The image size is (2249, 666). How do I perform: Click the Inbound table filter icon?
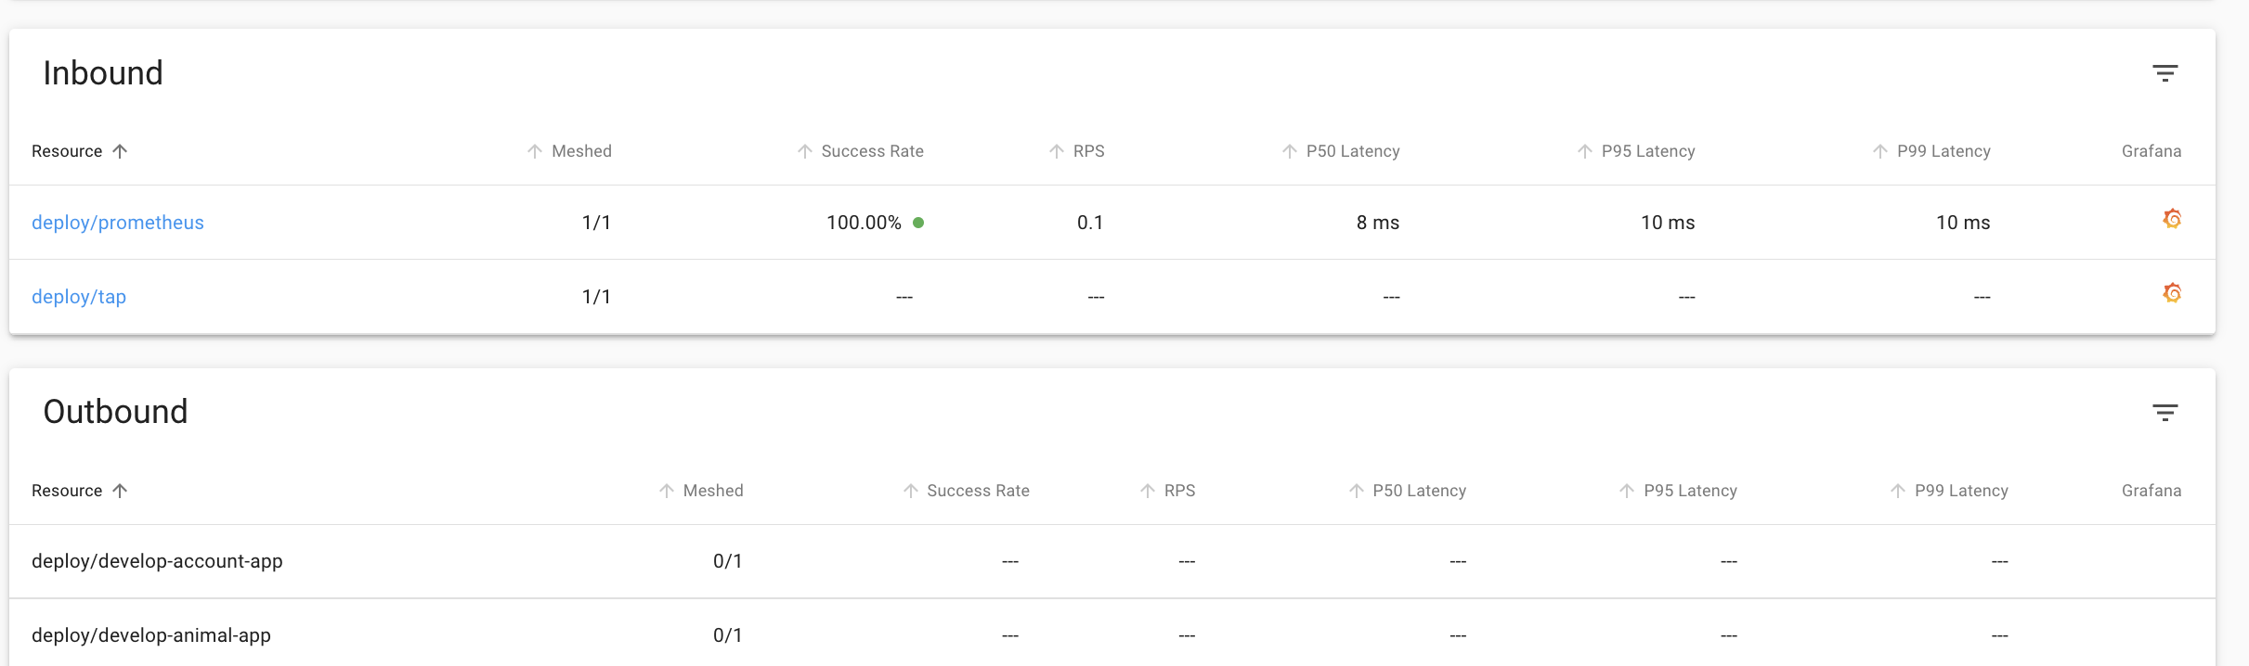[x=2164, y=73]
